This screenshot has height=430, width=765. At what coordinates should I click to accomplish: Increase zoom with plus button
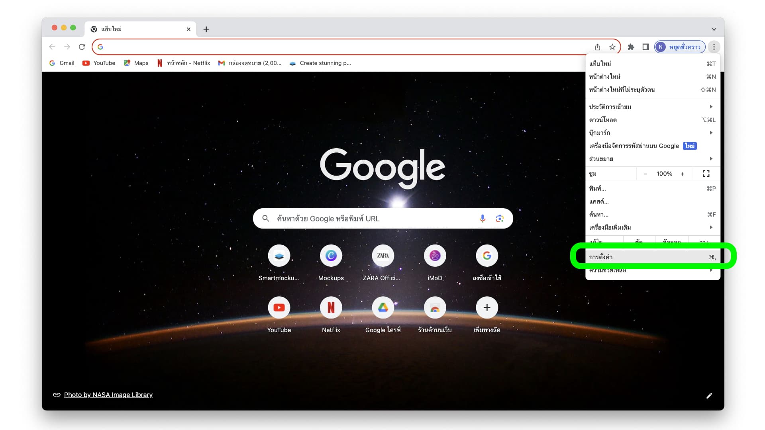pos(683,174)
